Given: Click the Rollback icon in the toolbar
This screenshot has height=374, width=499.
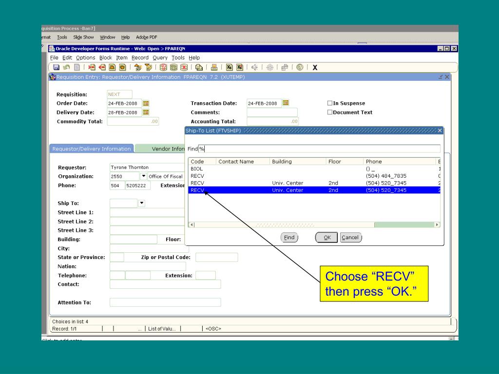Looking at the screenshot, I should pos(66,67).
